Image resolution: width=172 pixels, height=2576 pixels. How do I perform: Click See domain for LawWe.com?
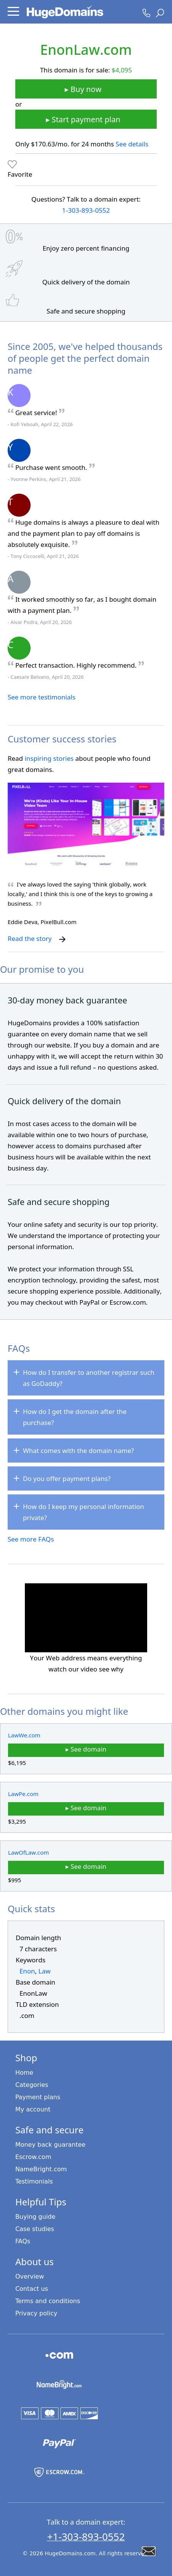pyautogui.click(x=86, y=1749)
